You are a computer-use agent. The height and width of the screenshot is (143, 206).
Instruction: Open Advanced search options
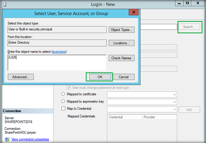coord(21,77)
